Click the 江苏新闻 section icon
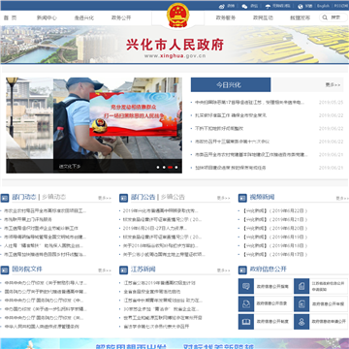 point(123,270)
